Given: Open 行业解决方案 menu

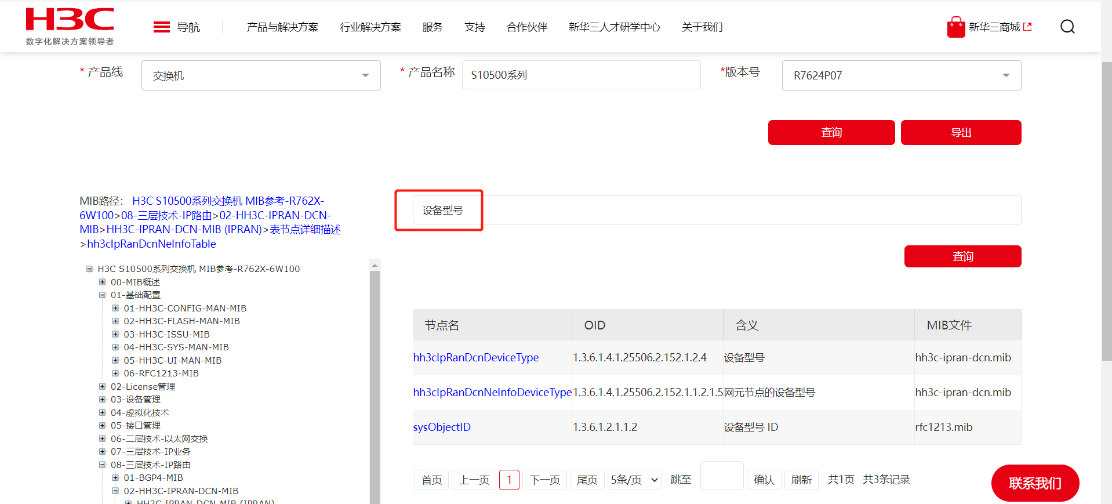Looking at the screenshot, I should [x=370, y=27].
